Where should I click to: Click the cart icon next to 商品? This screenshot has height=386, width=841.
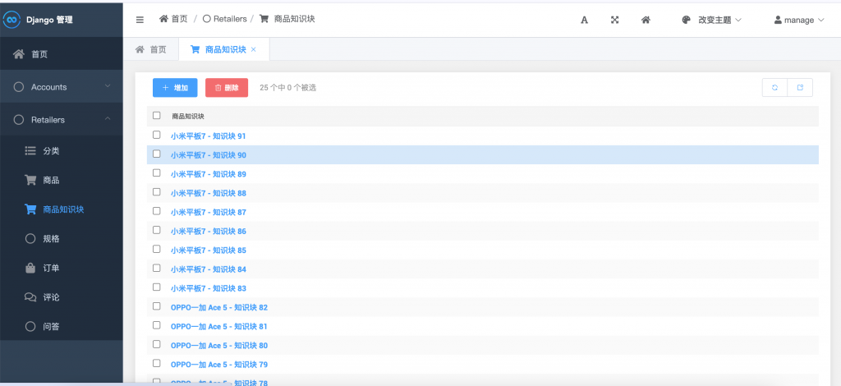pyautogui.click(x=30, y=180)
